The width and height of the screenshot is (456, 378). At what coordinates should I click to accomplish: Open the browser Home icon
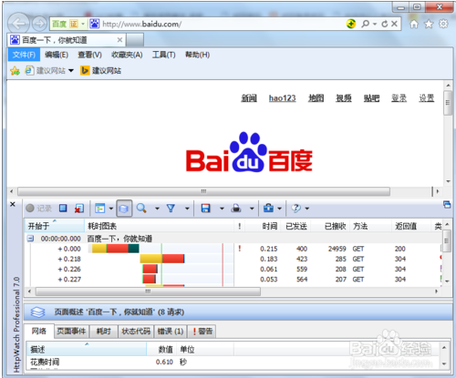[414, 24]
